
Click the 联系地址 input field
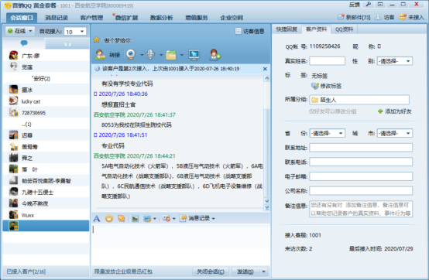click(361, 148)
